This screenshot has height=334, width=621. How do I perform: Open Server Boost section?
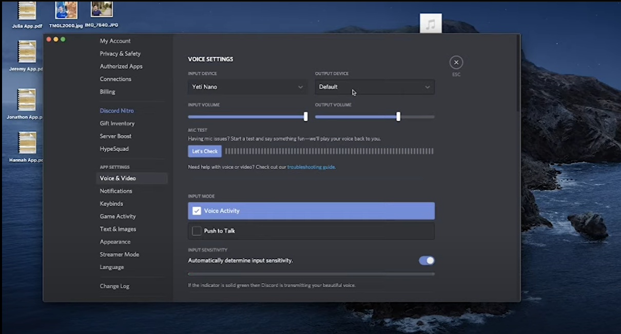click(115, 136)
